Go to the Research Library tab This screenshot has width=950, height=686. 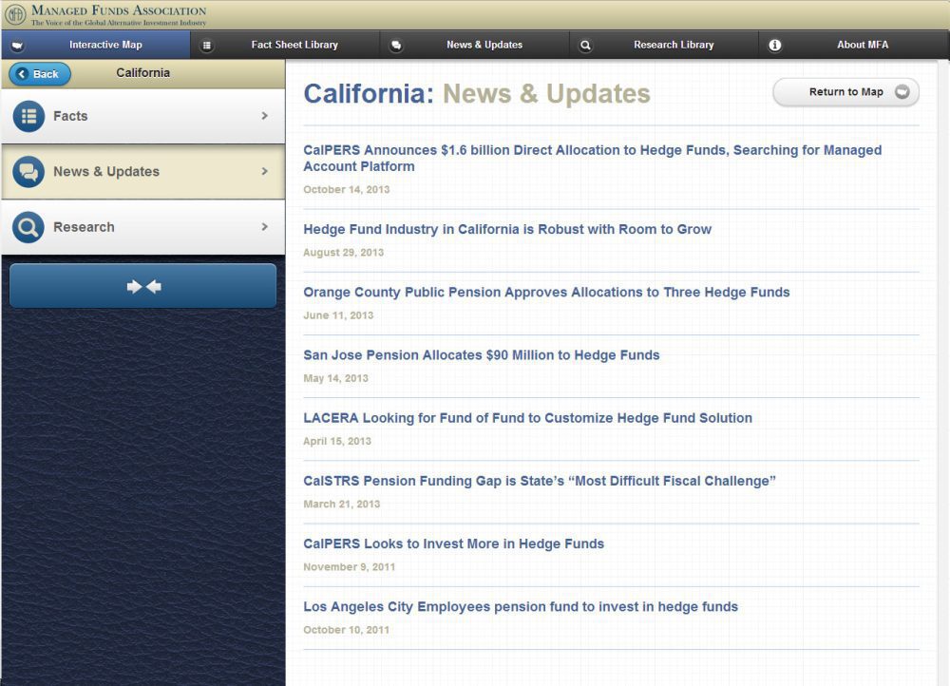664,45
